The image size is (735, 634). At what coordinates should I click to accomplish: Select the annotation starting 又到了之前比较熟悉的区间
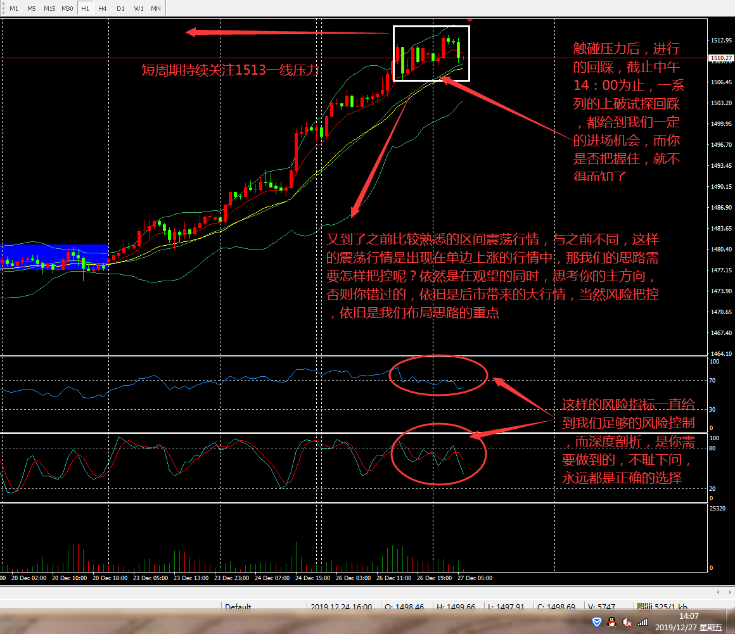tap(492, 276)
